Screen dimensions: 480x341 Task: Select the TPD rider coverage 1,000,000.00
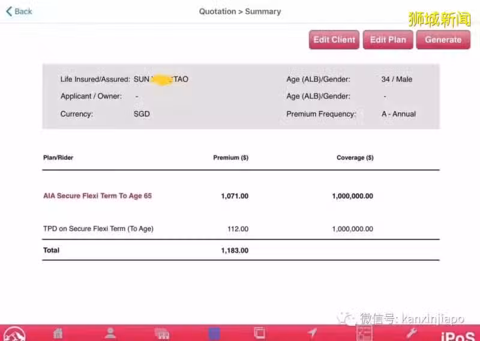pos(353,229)
